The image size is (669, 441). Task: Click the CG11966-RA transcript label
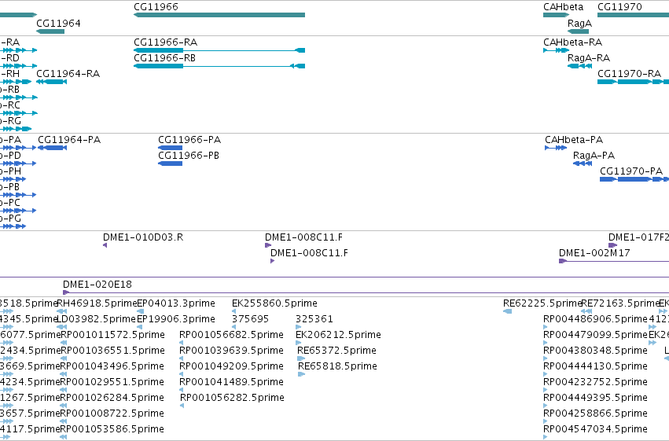[166, 42]
